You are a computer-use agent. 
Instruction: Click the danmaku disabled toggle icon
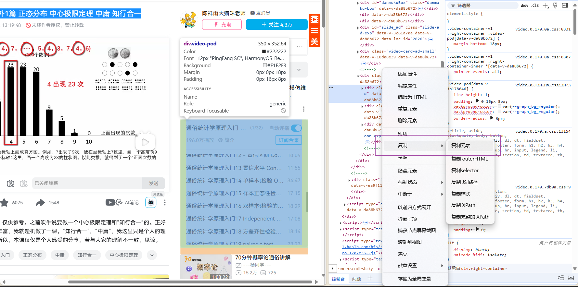tap(11, 184)
